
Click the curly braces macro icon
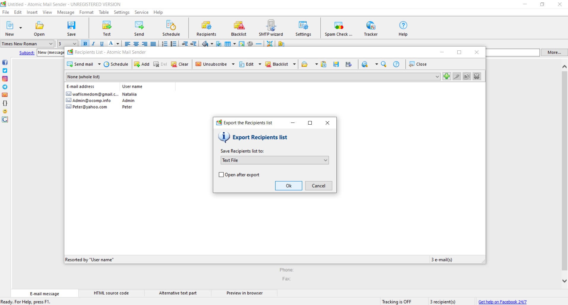pyautogui.click(x=5, y=103)
